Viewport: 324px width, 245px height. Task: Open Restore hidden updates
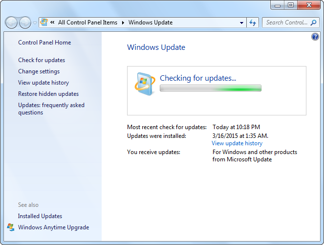coord(48,94)
